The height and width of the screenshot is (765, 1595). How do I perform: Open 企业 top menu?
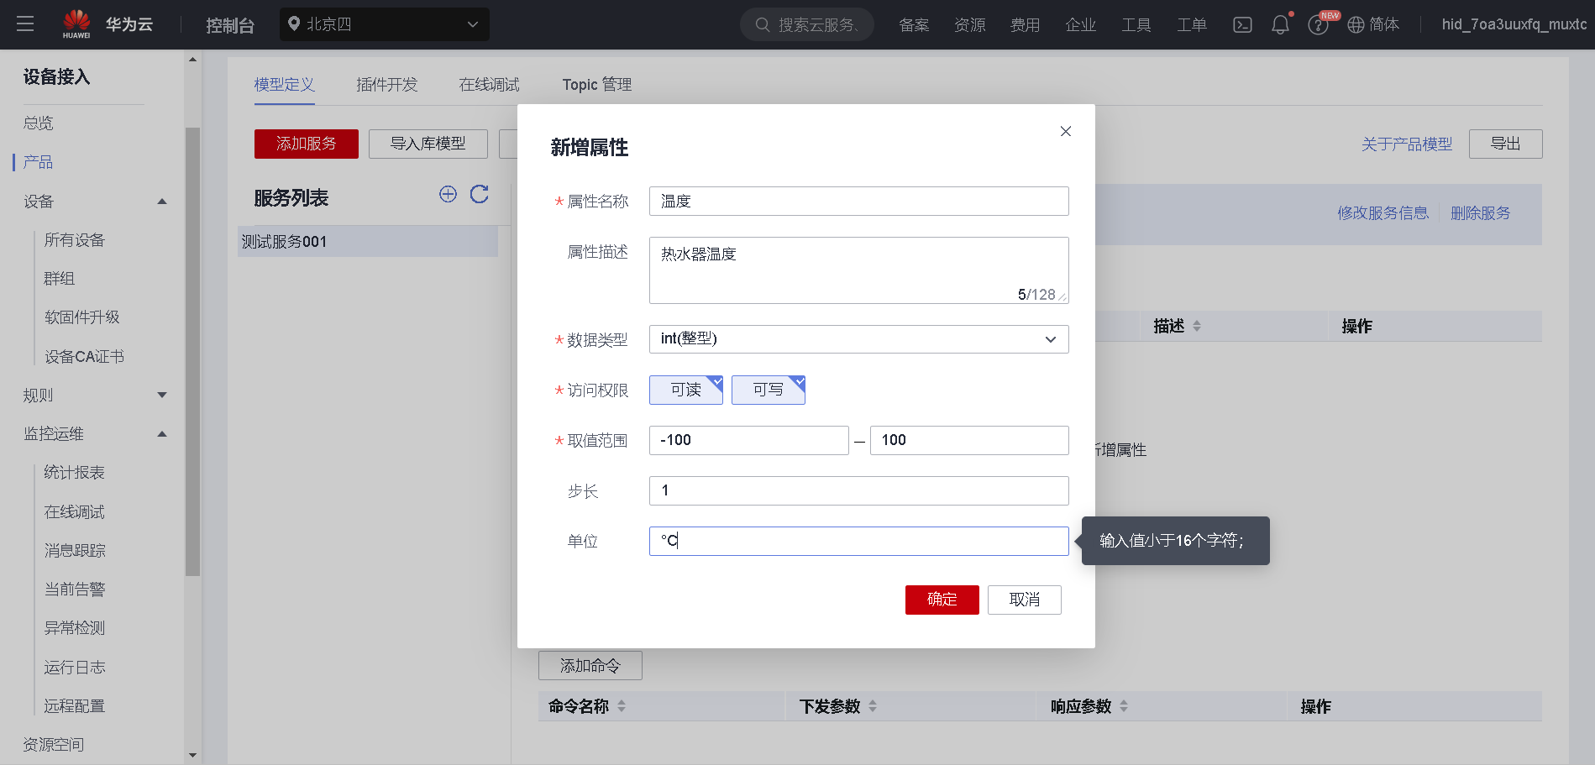pos(1081,25)
